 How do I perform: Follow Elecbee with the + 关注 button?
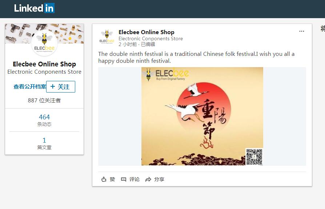60,87
